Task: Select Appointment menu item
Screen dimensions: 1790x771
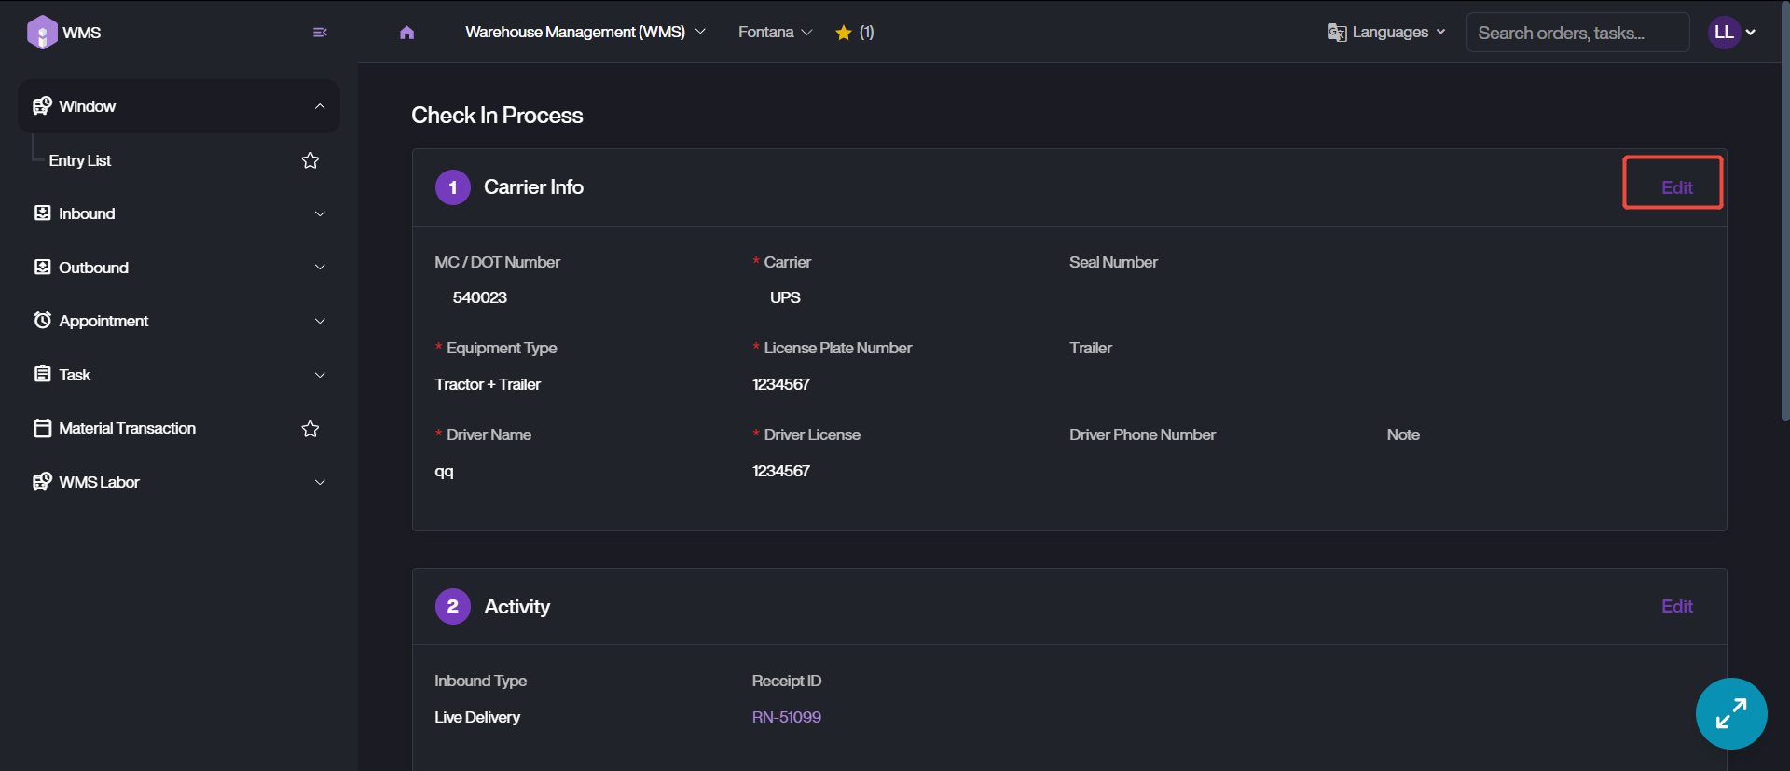Action: tap(179, 321)
